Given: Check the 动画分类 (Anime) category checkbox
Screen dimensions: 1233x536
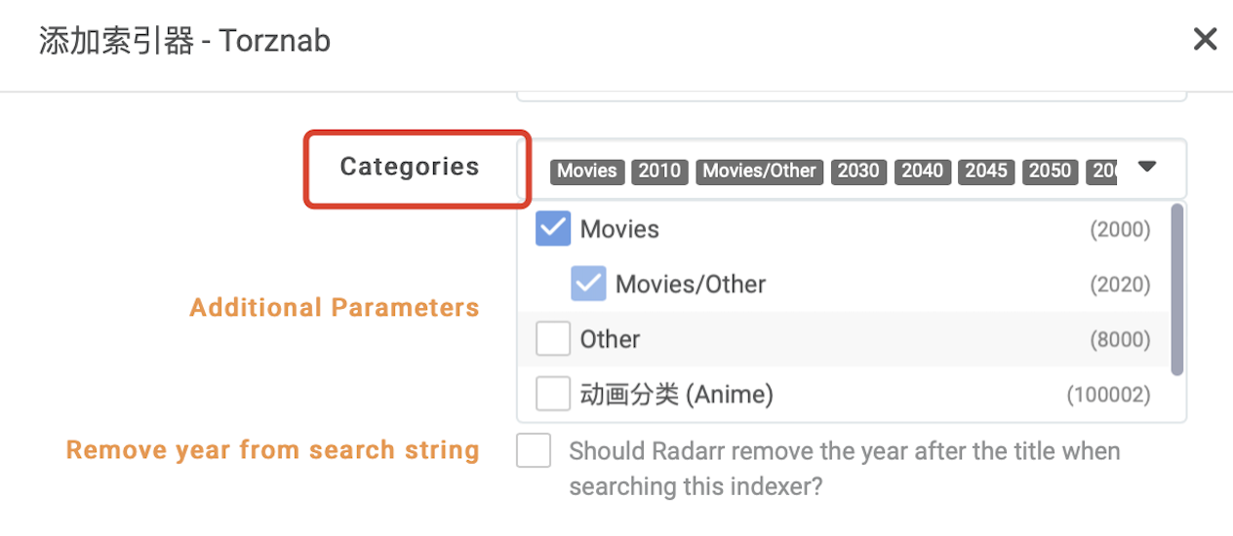Looking at the screenshot, I should [x=553, y=394].
